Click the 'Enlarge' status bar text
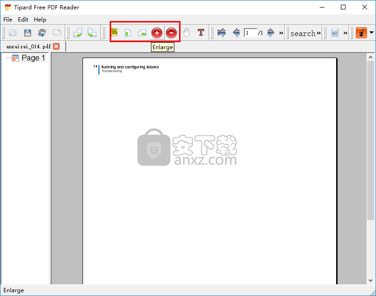This screenshot has width=376, height=296. point(14,290)
